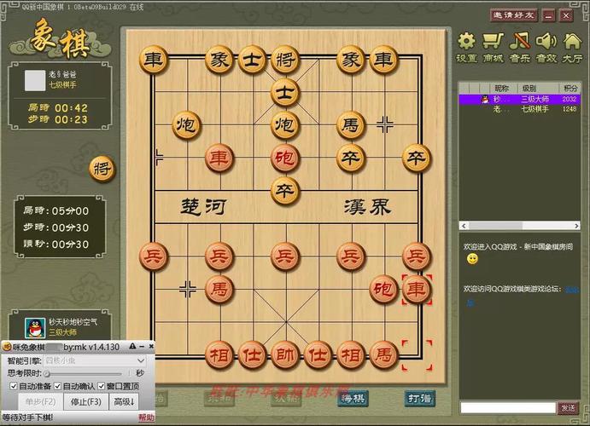The width and height of the screenshot is (590, 426).
Task: Sort player list by 积分 column header
Action: point(569,88)
